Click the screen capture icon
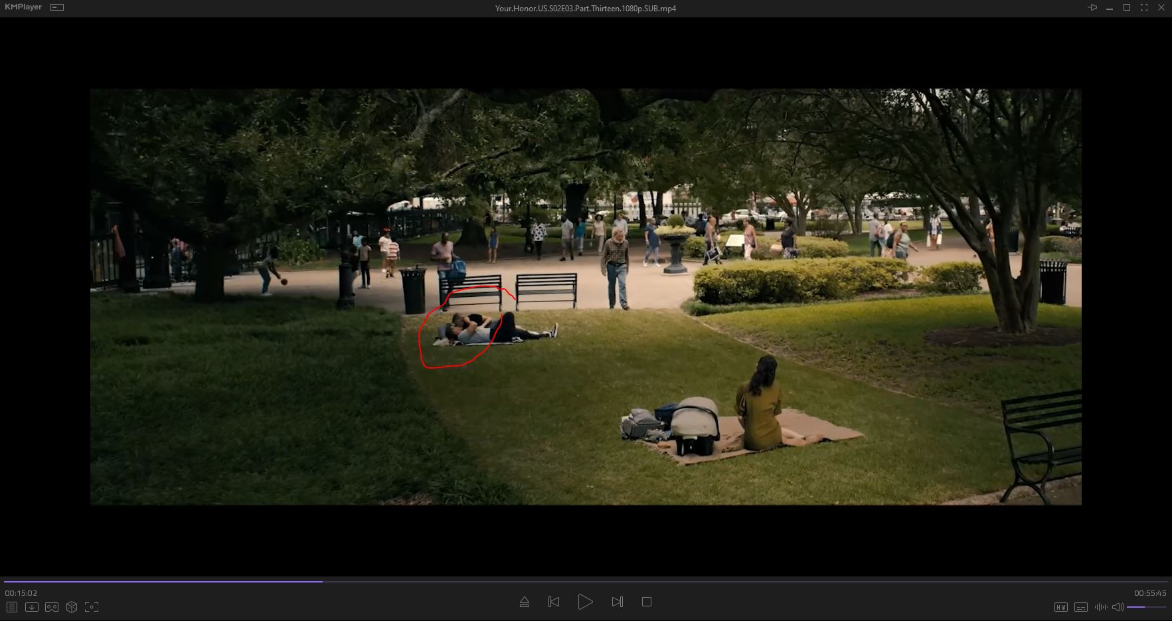 [92, 607]
